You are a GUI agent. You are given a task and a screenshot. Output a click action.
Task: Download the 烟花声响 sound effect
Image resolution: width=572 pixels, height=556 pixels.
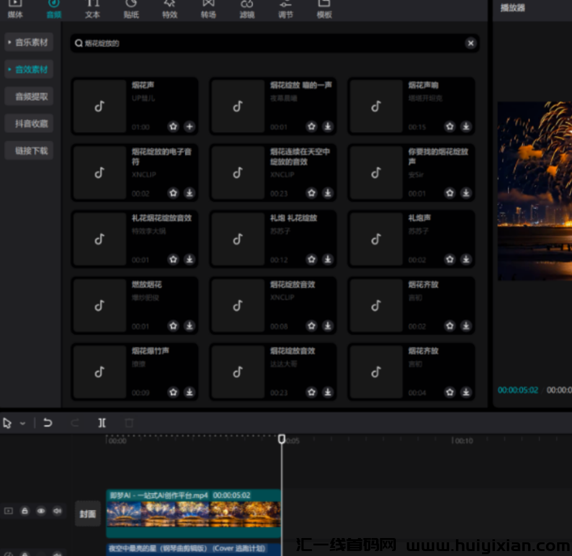click(x=466, y=127)
